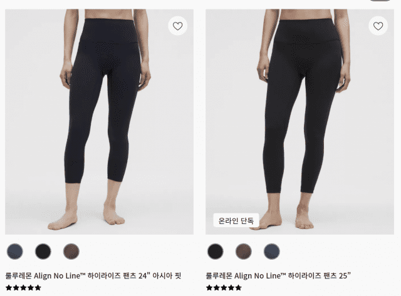This screenshot has width=401, height=296.
Task: Select the navy swatch for the 24" pants
Action: [15, 252]
